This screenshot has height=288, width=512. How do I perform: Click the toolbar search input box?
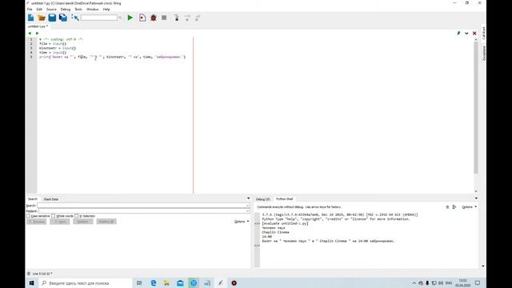(x=99, y=18)
